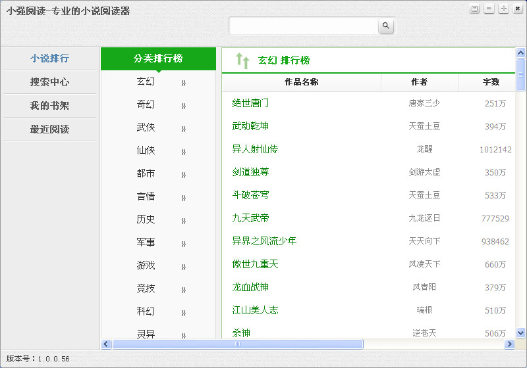The height and width of the screenshot is (368, 527).
Task: Open the novel 傲世九重天
Action: tap(255, 264)
